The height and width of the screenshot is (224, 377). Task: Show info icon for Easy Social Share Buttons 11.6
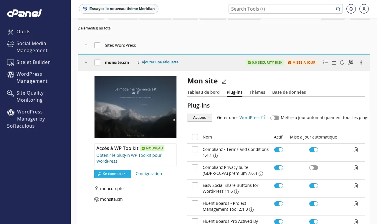pos(236,192)
